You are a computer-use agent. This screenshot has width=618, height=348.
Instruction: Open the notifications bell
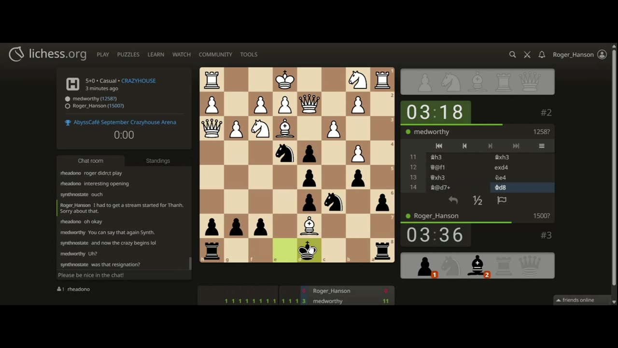click(542, 55)
